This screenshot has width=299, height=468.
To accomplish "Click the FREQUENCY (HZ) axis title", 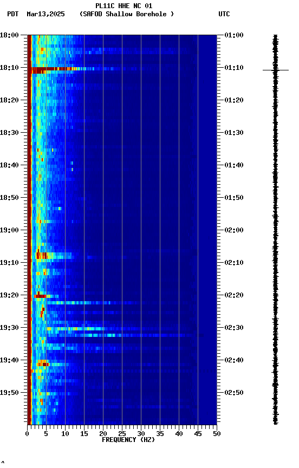I will pyautogui.click(x=128, y=440).
